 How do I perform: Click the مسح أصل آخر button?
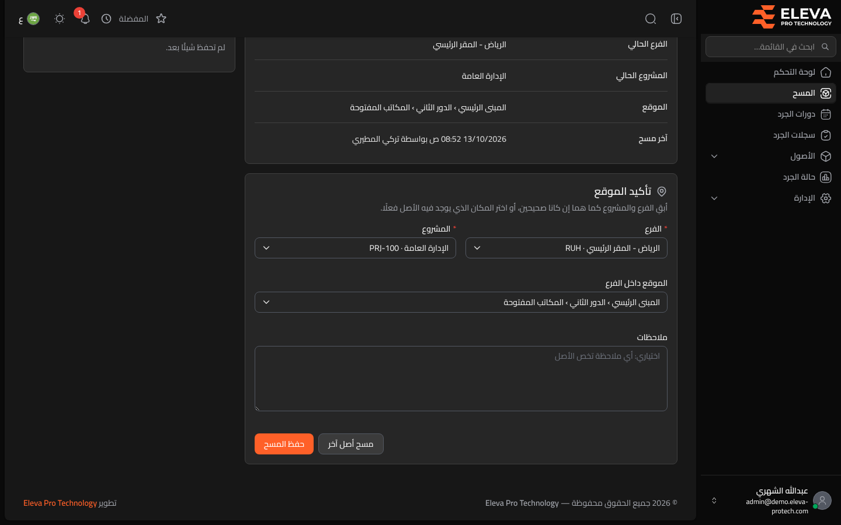click(351, 444)
